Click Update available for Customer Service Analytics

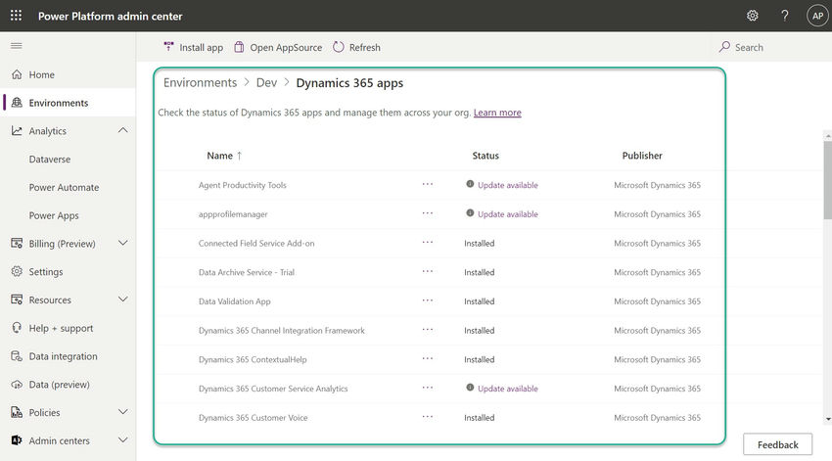point(508,389)
